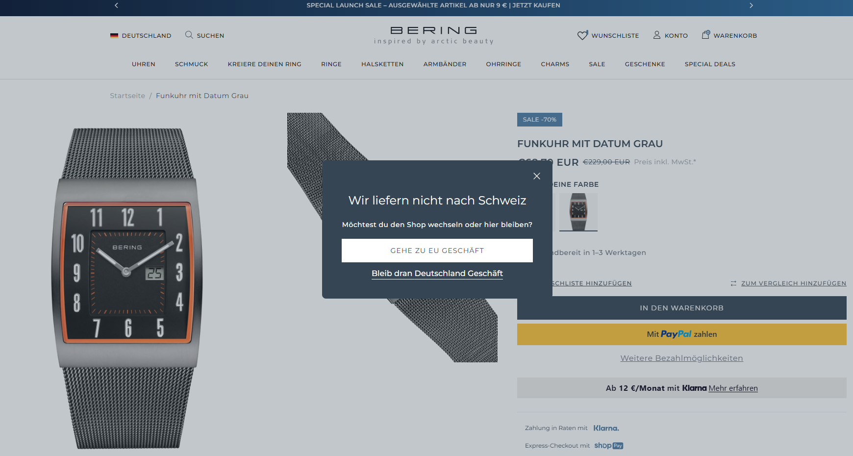Open the ARMBÄNDER menu

click(445, 64)
